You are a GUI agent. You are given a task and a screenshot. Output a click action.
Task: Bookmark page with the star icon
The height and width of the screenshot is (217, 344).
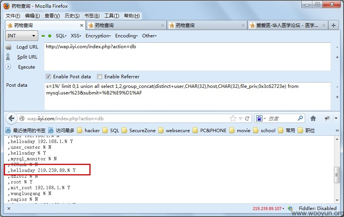pos(233,118)
